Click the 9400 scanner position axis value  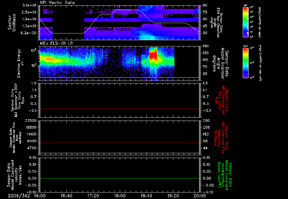[31, 141]
